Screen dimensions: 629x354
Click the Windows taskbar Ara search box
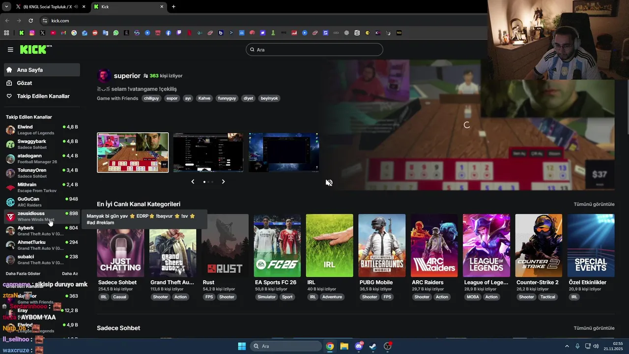pyautogui.click(x=286, y=346)
